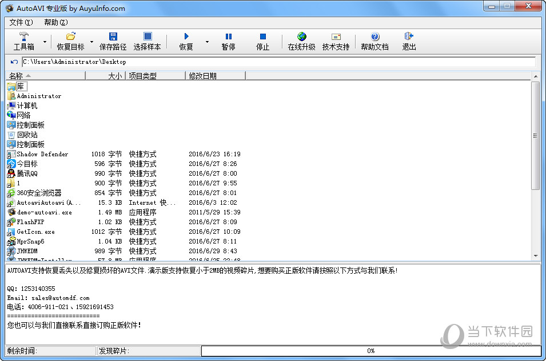This screenshot has height=361, width=546.
Task: Click the 剩余时间 status field
Action: coord(51,351)
